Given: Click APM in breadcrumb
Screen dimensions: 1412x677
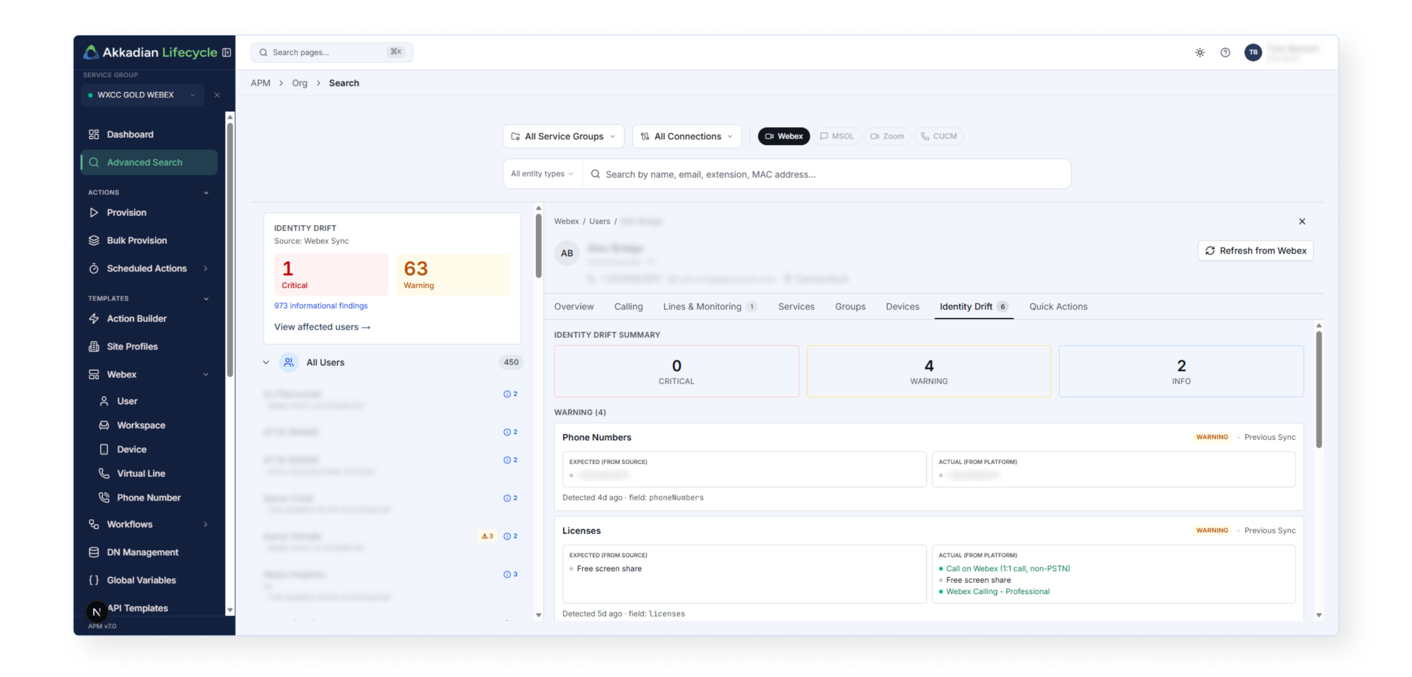Looking at the screenshot, I should pyautogui.click(x=260, y=83).
